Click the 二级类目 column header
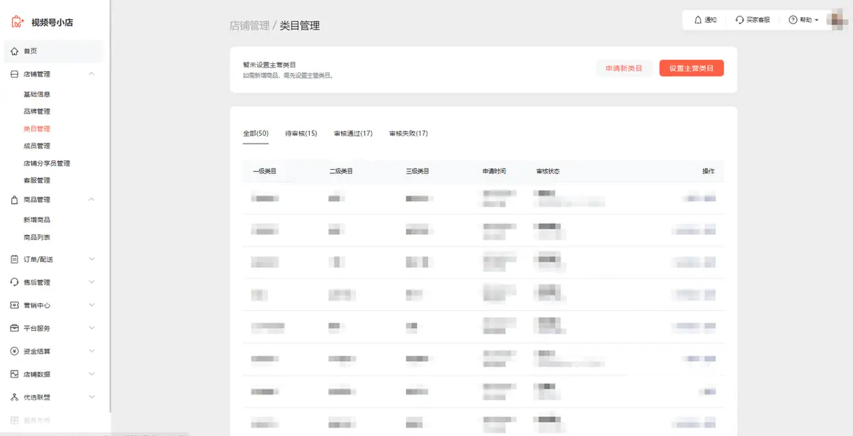853x436 pixels. click(341, 171)
